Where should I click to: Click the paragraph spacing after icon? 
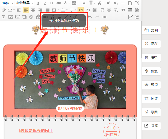pyautogui.click(x=72, y=10)
